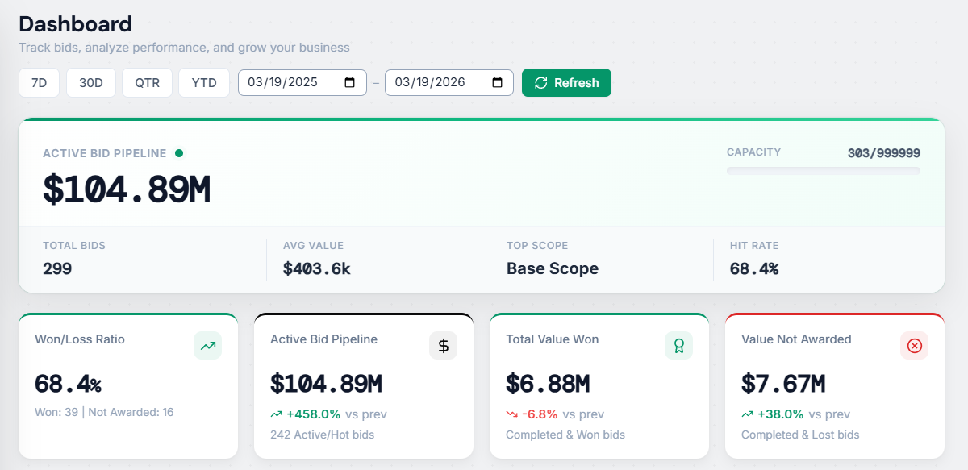
Task: Click the Hit Rate 68.4% stat
Action: pos(754,268)
